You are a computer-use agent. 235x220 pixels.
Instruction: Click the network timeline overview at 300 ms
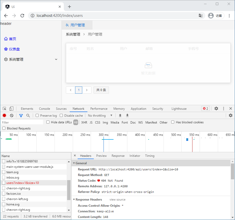tap(104, 142)
